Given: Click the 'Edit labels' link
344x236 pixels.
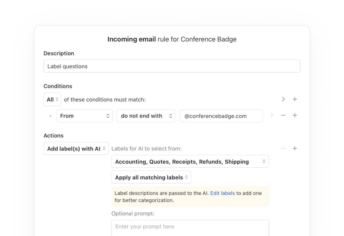Looking at the screenshot, I should pos(222,193).
